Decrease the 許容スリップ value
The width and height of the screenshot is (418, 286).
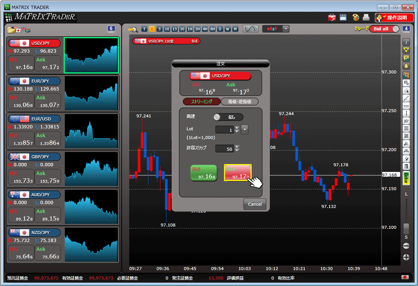point(237,150)
